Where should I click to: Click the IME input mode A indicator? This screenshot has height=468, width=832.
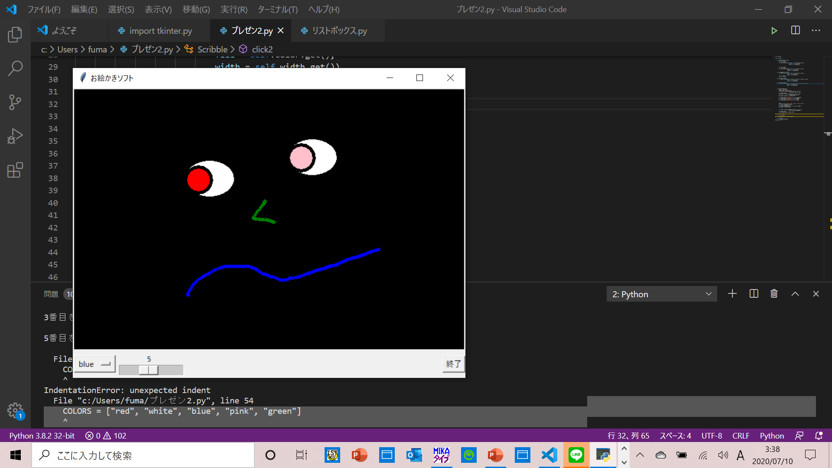[x=740, y=455]
